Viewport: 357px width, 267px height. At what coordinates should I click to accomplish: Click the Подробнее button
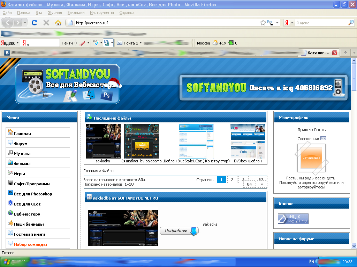pyautogui.click(x=179, y=231)
